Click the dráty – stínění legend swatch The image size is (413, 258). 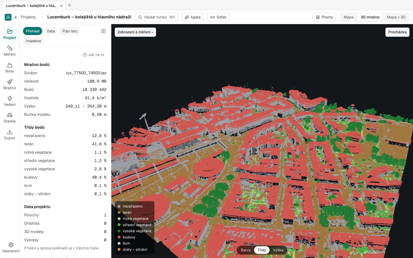coord(119,249)
